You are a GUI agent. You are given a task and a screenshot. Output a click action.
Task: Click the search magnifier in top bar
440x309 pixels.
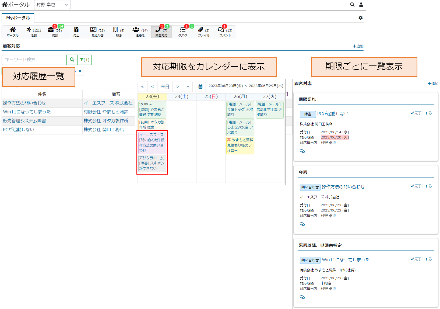(x=352, y=5)
